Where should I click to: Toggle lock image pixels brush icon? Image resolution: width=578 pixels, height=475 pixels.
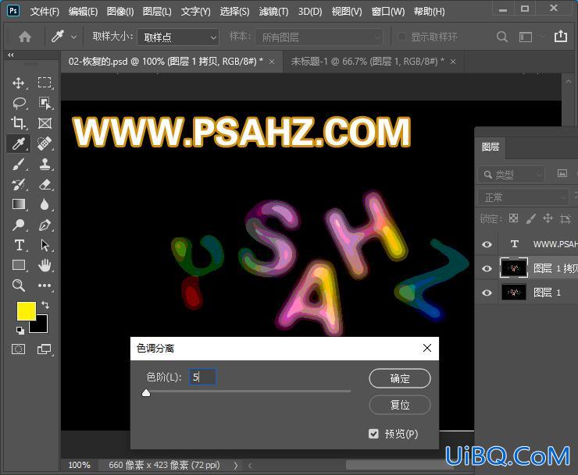[x=531, y=218]
